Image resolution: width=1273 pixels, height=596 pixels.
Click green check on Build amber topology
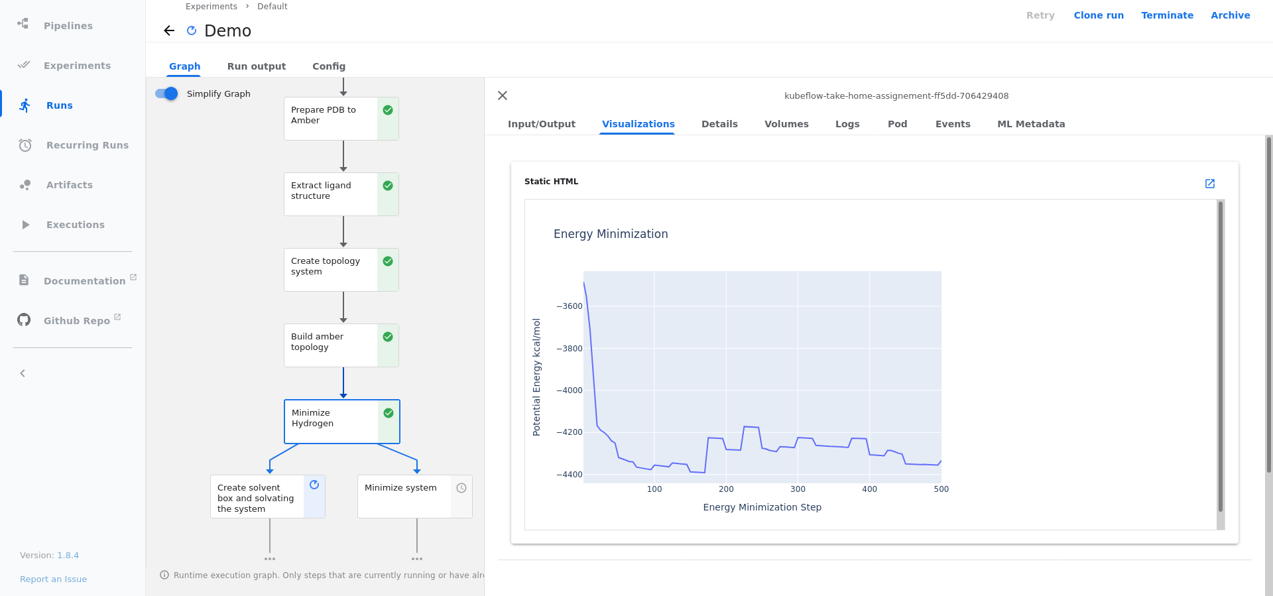point(388,337)
